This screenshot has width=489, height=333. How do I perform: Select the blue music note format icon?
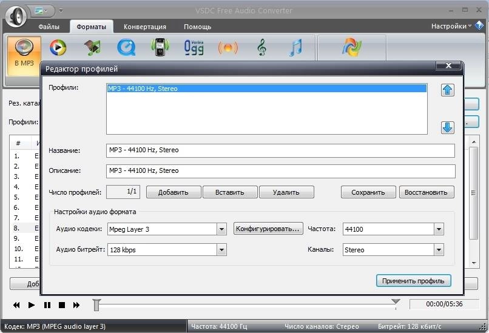[295, 48]
